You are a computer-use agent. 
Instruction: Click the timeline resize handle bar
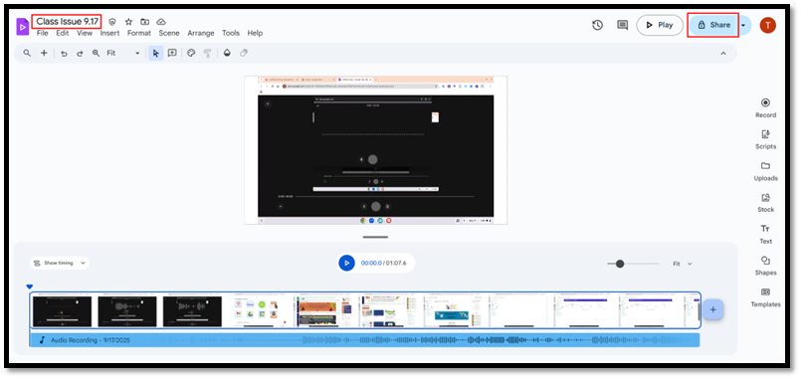tap(375, 237)
